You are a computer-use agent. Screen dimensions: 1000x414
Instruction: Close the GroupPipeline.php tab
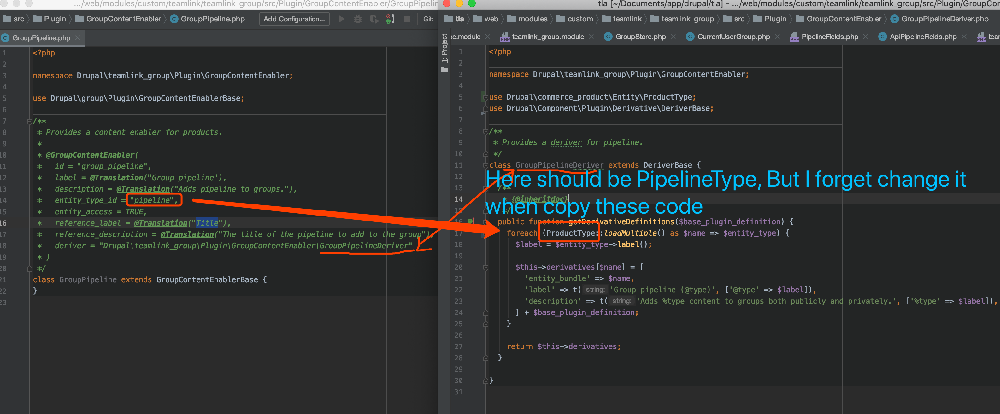(x=78, y=37)
